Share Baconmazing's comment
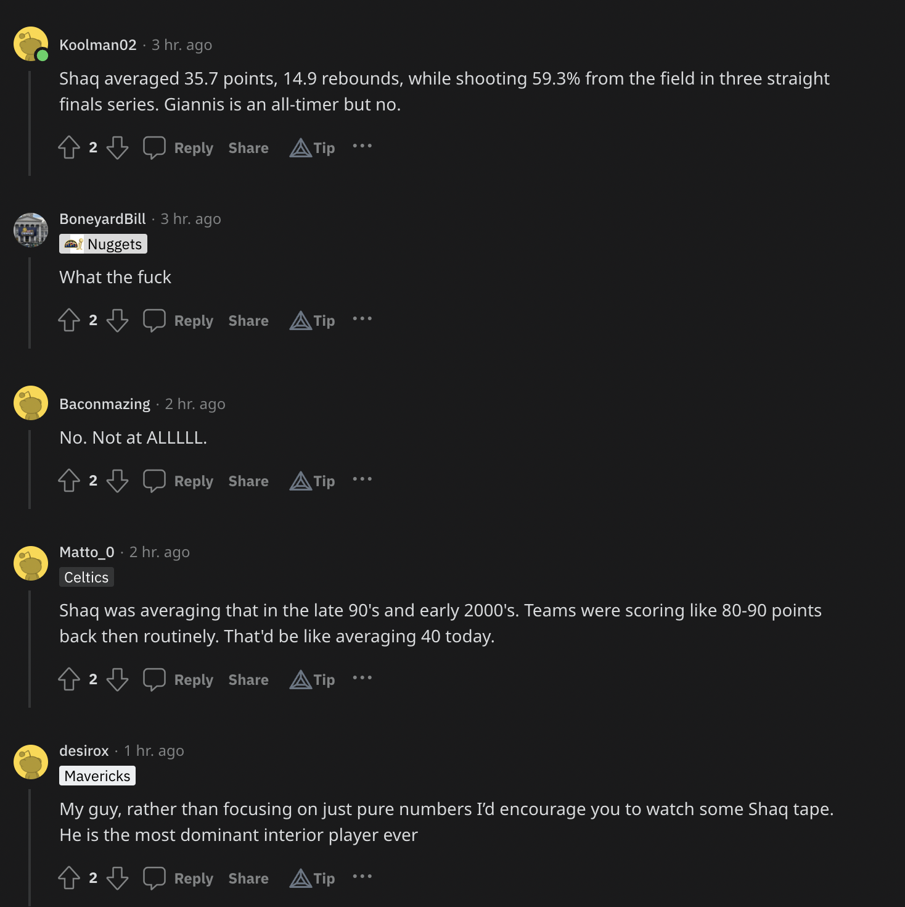 click(x=248, y=481)
